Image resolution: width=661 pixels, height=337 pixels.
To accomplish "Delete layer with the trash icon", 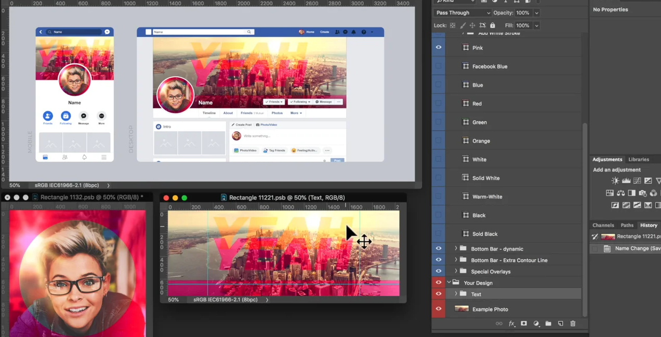I will (x=573, y=324).
